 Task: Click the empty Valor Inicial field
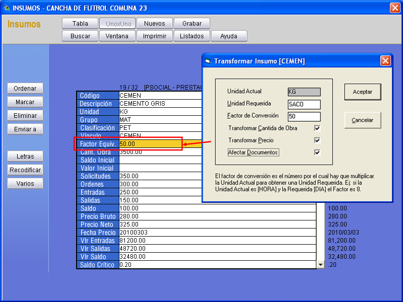(x=160, y=168)
